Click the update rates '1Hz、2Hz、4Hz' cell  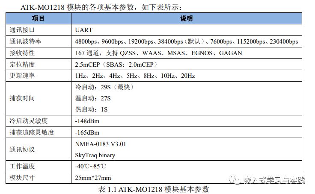click(135, 76)
